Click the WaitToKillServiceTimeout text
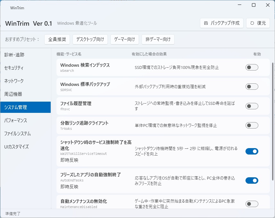275x218 pixels. (x=83, y=154)
